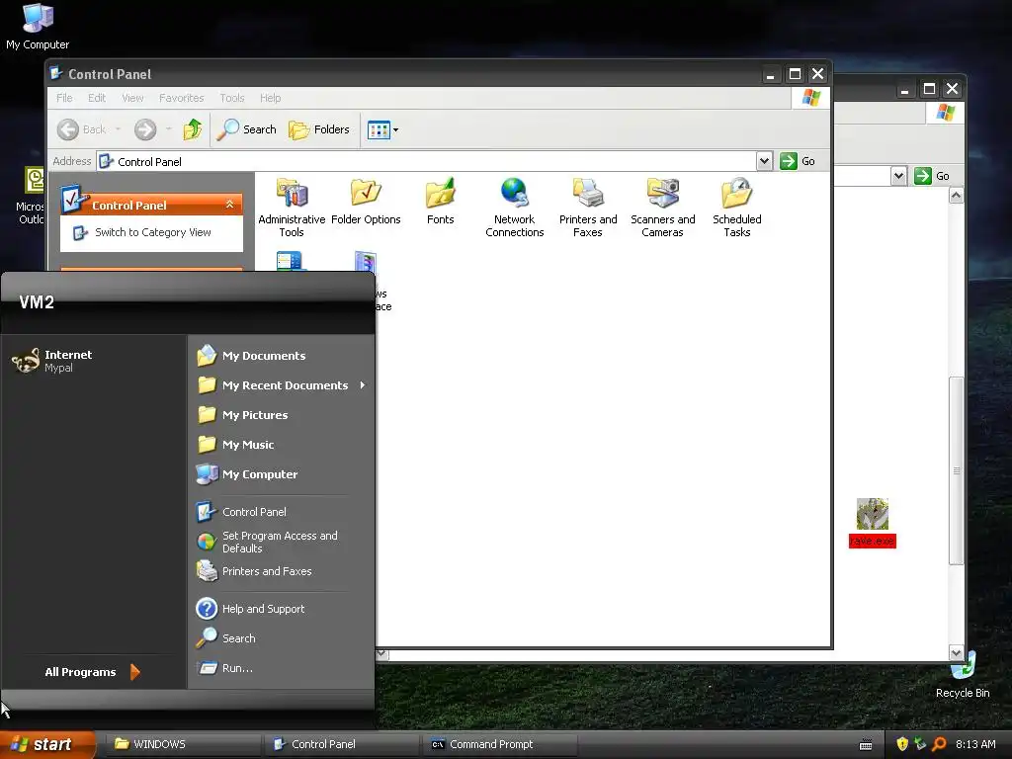The image size is (1012, 759).
Task: Expand the Address bar dropdown in Control Panel
Action: tap(764, 161)
